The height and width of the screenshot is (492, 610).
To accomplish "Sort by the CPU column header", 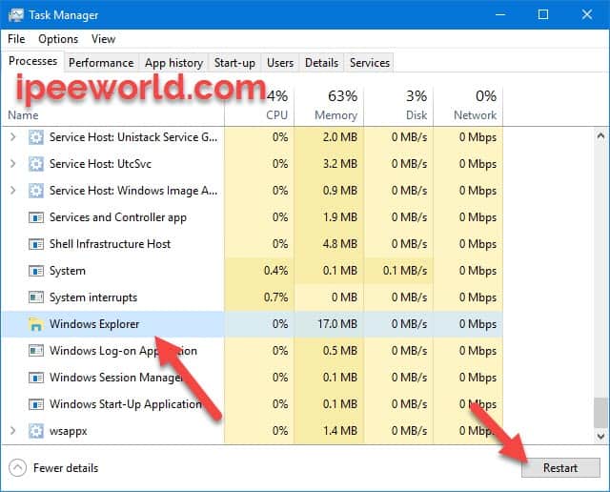I will (276, 115).
